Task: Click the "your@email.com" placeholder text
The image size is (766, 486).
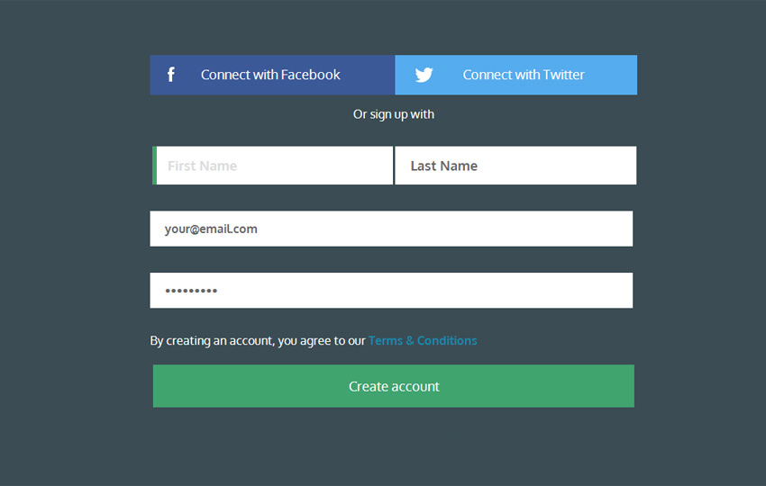Action: click(x=211, y=229)
